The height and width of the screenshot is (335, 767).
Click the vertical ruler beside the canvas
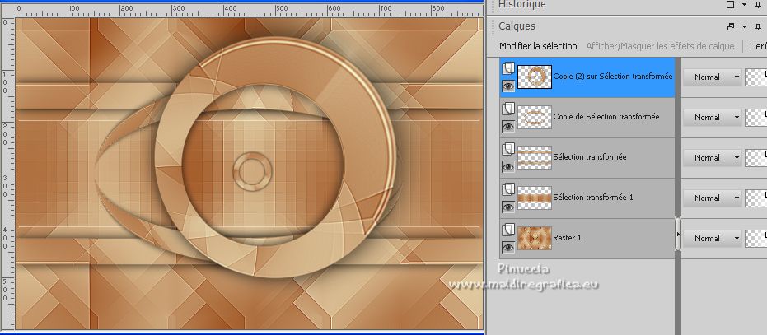pos(7,174)
